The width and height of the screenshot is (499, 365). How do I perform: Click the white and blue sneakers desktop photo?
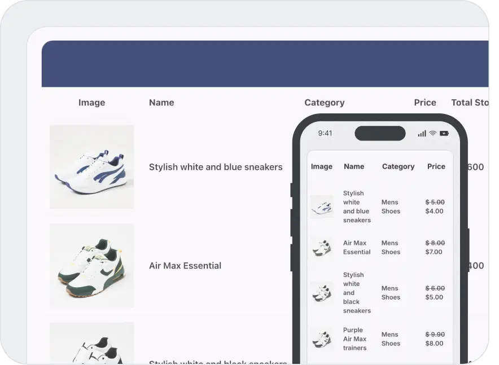coord(91,167)
